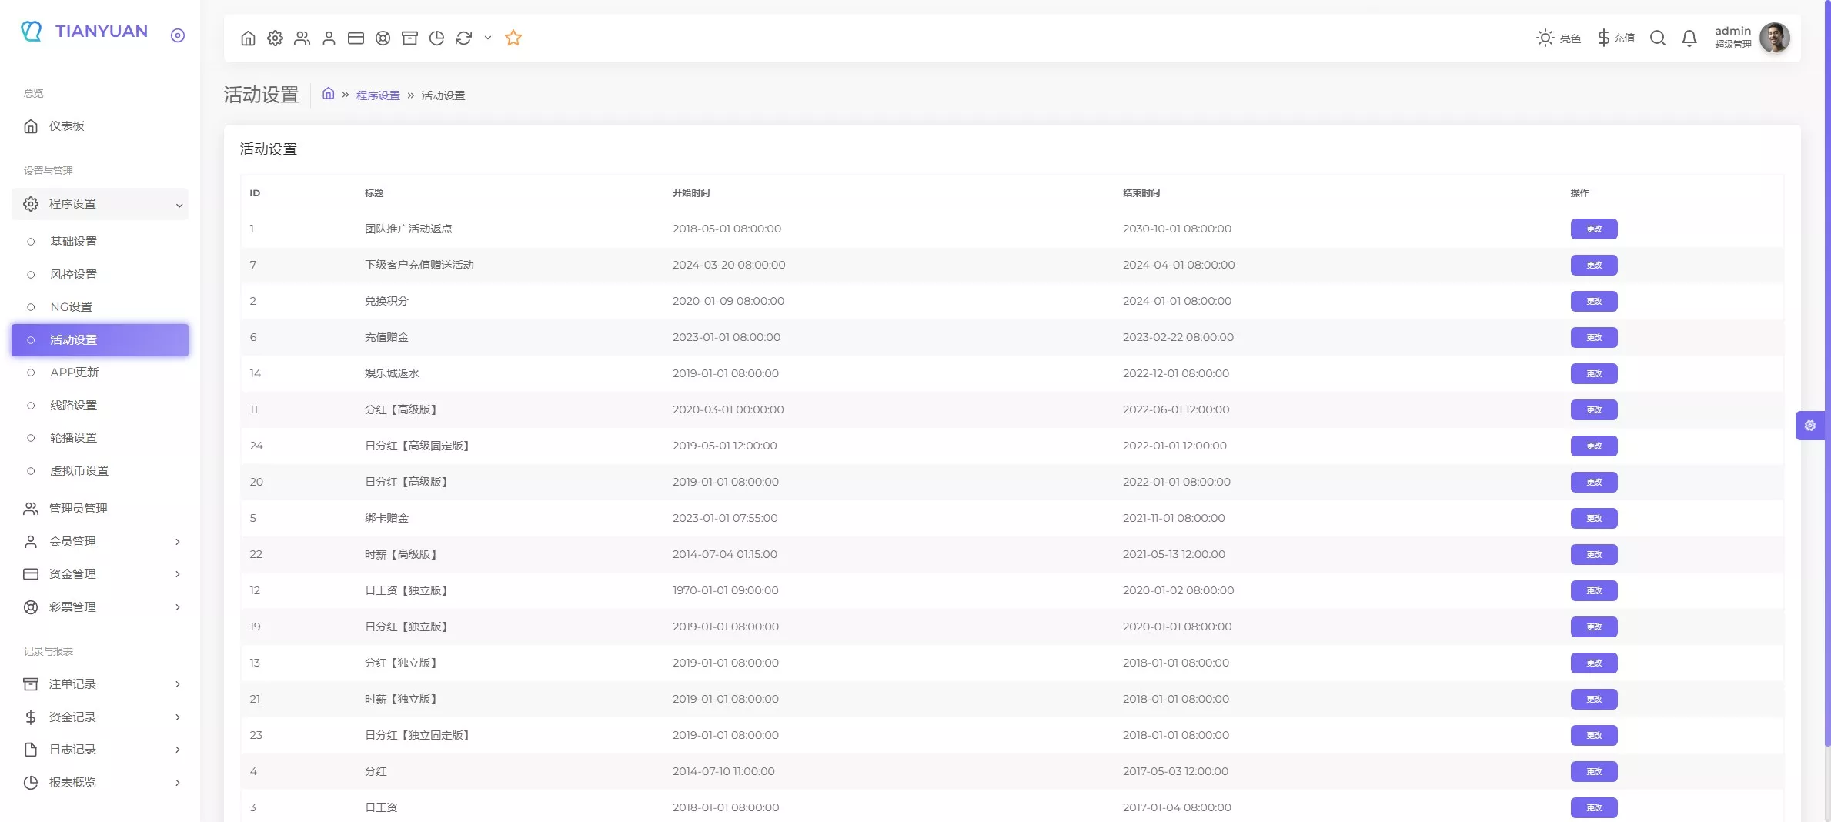Toggle sidebar pin next to TIANYUAN logo

178,35
